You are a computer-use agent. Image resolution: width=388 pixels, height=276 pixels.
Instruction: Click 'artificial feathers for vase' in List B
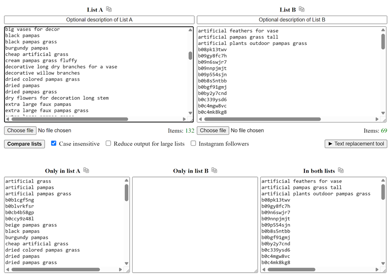(x=238, y=31)
